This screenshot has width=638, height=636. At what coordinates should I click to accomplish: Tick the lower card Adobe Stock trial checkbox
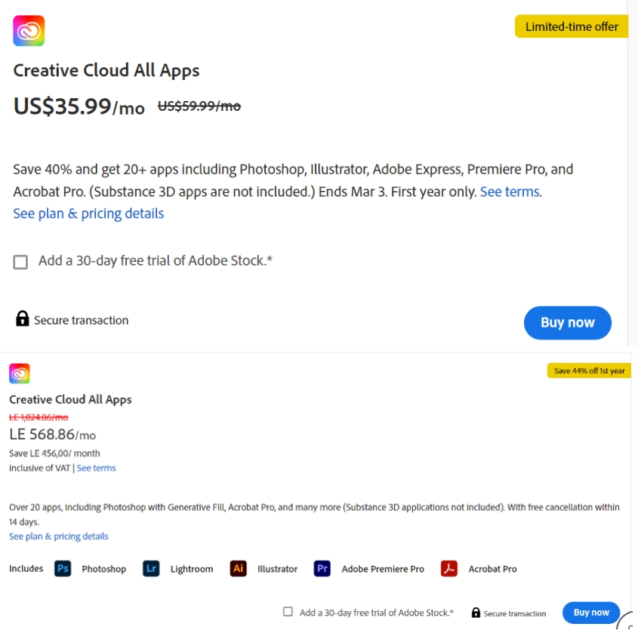[288, 612]
